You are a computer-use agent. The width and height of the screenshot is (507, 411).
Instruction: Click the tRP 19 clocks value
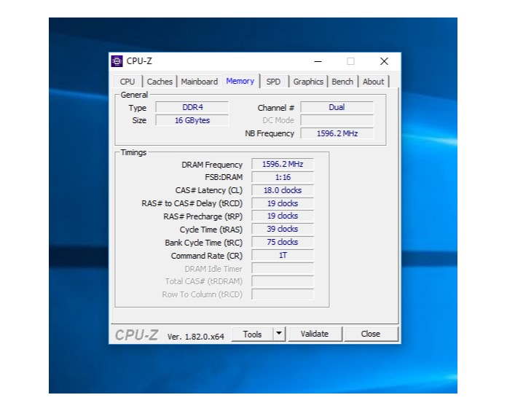(283, 216)
